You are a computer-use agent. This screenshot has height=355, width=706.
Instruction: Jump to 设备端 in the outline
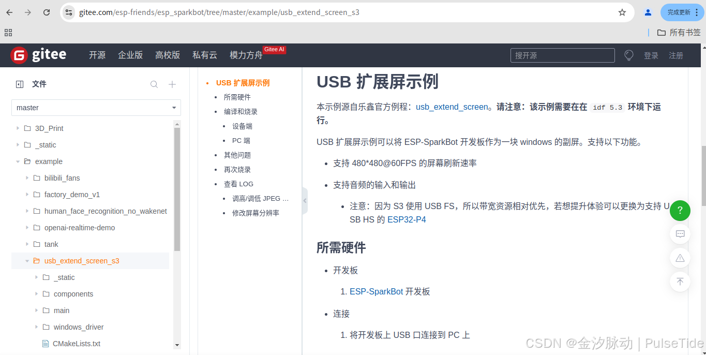[242, 126]
